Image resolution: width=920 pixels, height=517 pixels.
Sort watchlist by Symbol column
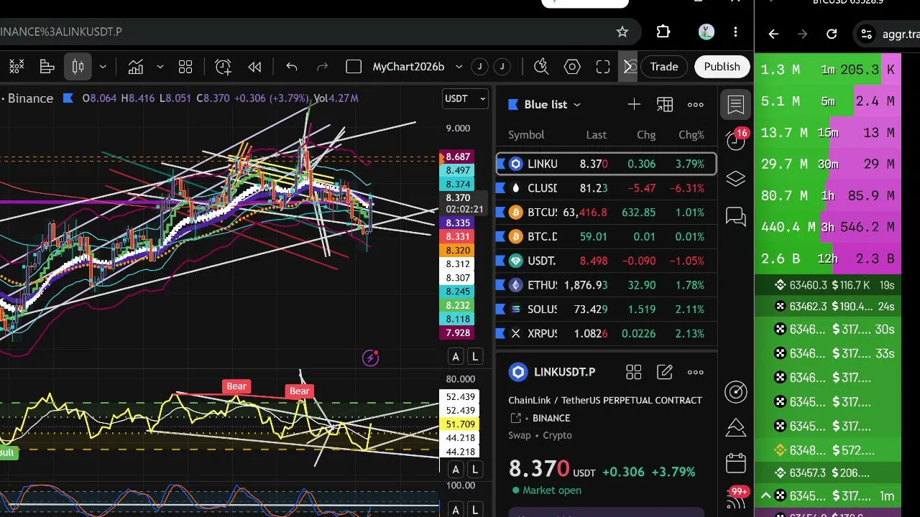(526, 135)
